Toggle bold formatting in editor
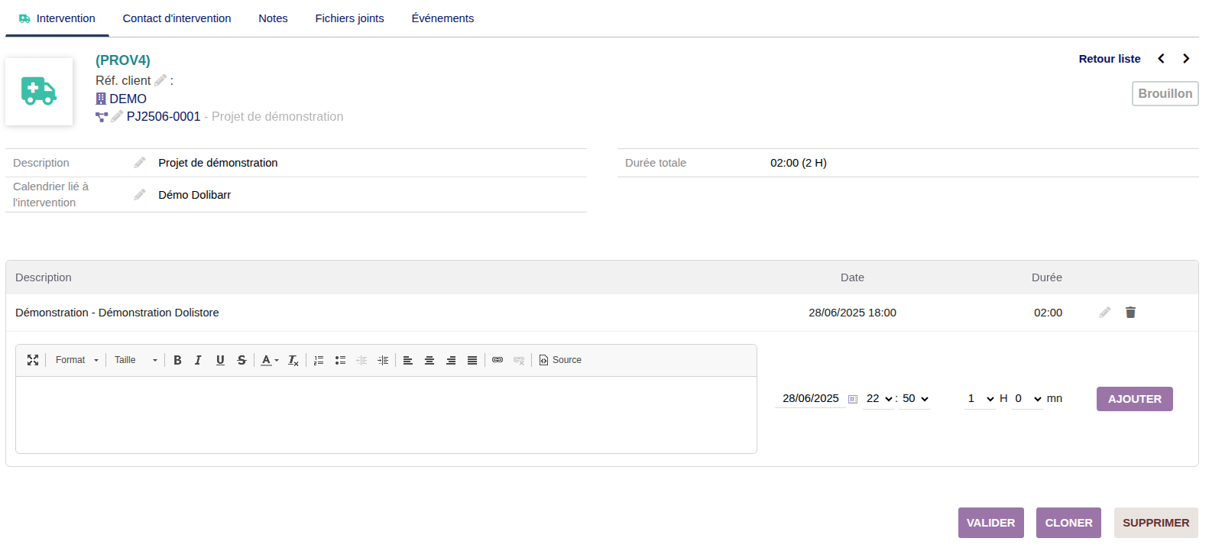The width and height of the screenshot is (1209, 548). click(x=177, y=360)
